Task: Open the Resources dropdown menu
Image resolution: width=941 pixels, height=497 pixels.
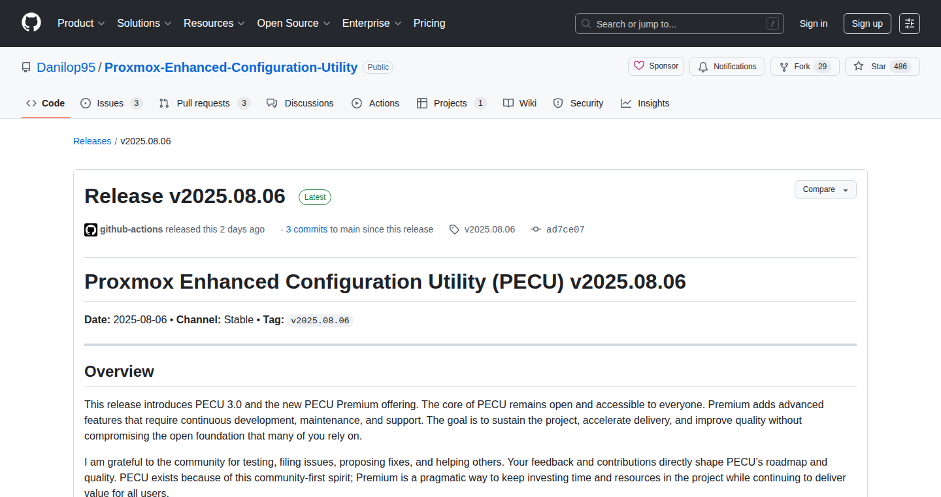Action: (214, 23)
